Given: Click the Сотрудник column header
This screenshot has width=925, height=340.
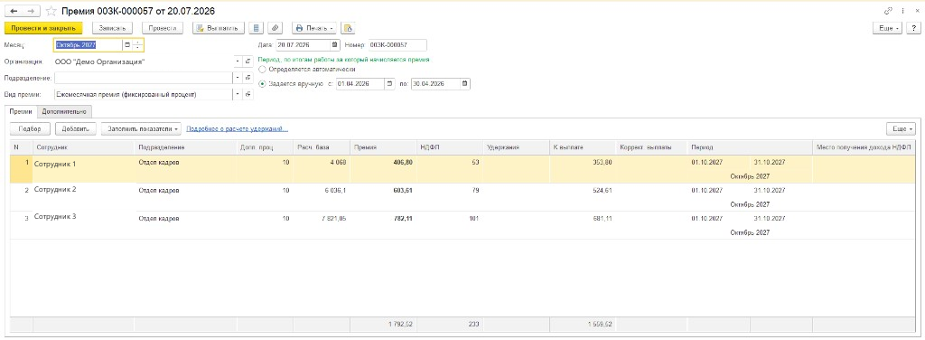Looking at the screenshot, I should [84, 147].
